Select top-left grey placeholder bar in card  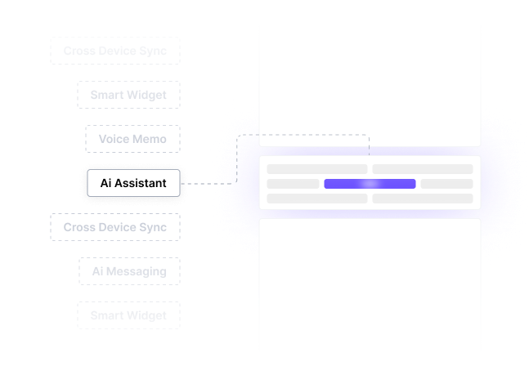coord(317,169)
